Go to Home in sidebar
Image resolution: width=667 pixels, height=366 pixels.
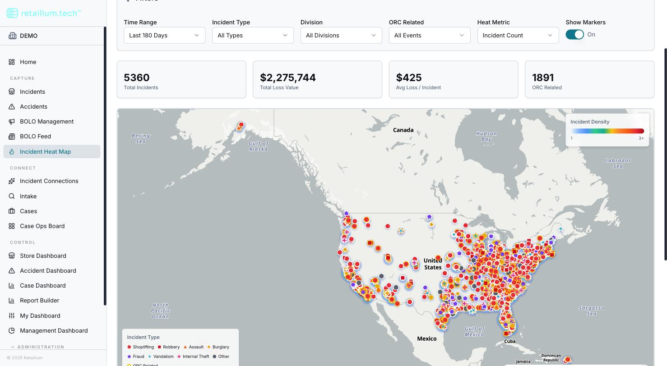click(x=52, y=62)
